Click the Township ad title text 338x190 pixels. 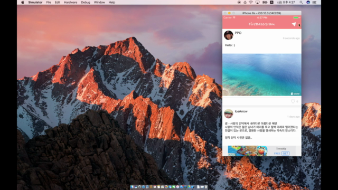coord(281,149)
